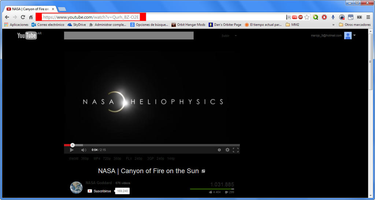Viewport: 375px width, 200px height.
Task: Open the MM2 bookmarks folder
Action: coord(293,24)
